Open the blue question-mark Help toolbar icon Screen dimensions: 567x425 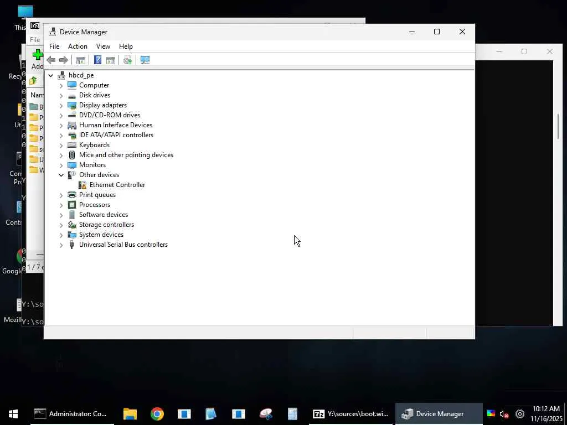click(x=97, y=60)
